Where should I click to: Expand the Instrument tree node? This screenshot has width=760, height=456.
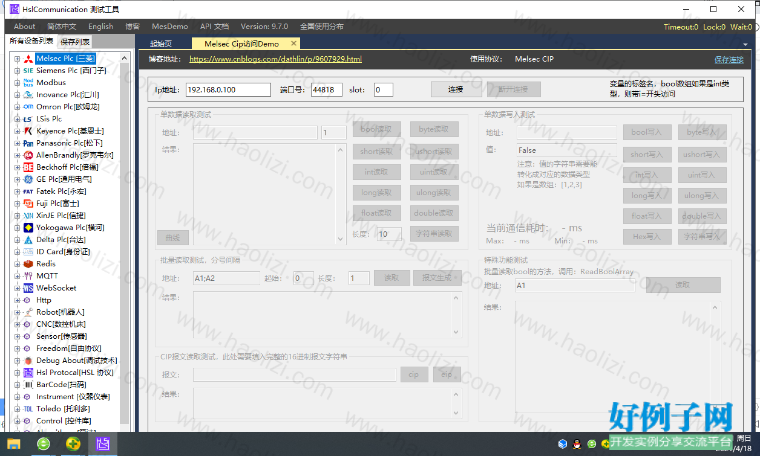click(17, 397)
